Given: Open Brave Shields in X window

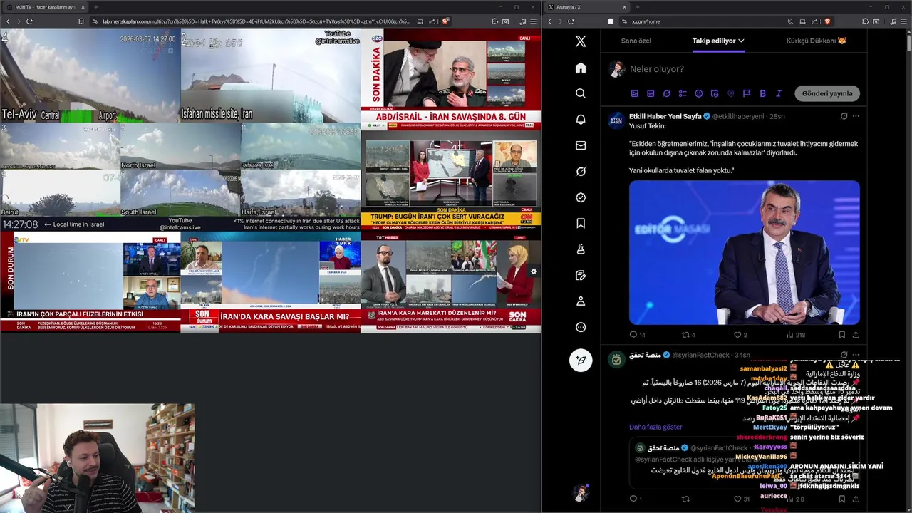Looking at the screenshot, I should (827, 21).
